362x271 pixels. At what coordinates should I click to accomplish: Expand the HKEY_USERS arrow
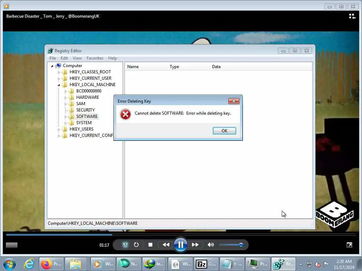pyautogui.click(x=59, y=129)
